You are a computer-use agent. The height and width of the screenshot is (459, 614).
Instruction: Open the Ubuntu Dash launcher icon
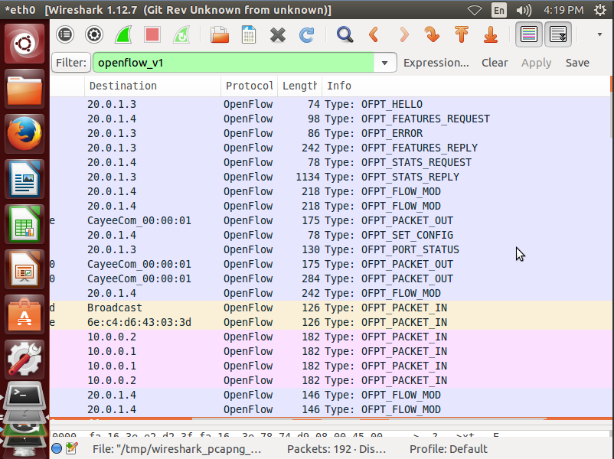point(24,44)
